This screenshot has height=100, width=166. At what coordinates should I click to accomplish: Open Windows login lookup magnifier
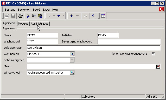pos(72,73)
